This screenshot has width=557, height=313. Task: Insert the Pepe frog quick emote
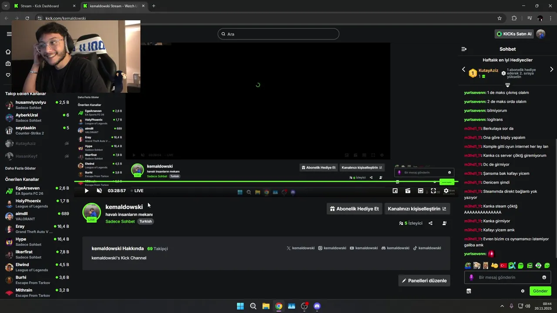click(468, 266)
